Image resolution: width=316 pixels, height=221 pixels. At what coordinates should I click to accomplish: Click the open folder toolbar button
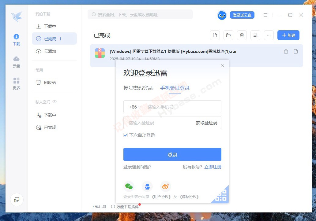point(228,35)
